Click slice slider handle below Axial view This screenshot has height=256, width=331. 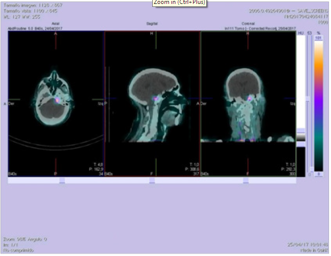61,180
